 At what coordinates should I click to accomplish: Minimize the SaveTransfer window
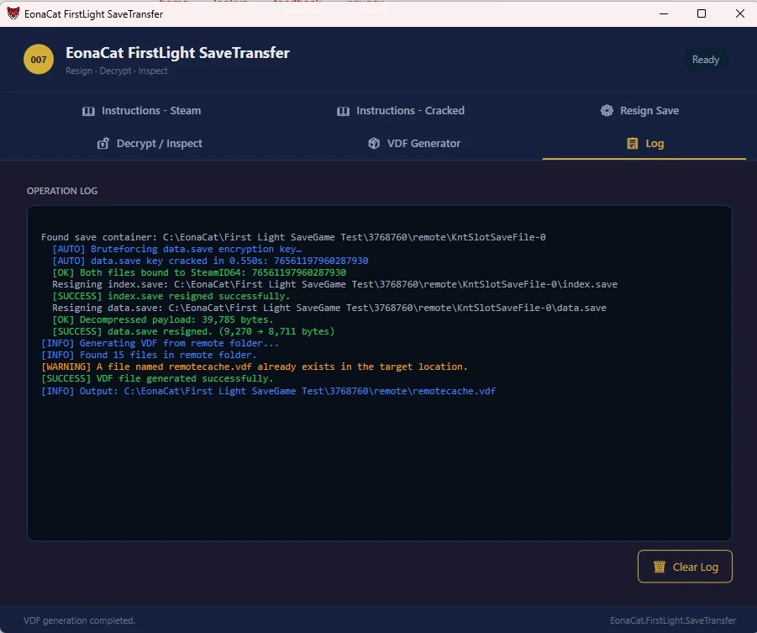(x=664, y=13)
